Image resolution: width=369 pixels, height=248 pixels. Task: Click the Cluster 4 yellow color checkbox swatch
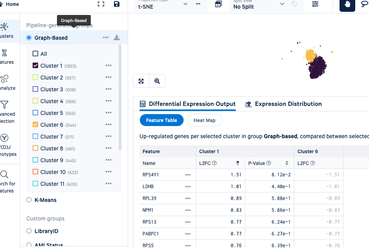pos(35,101)
